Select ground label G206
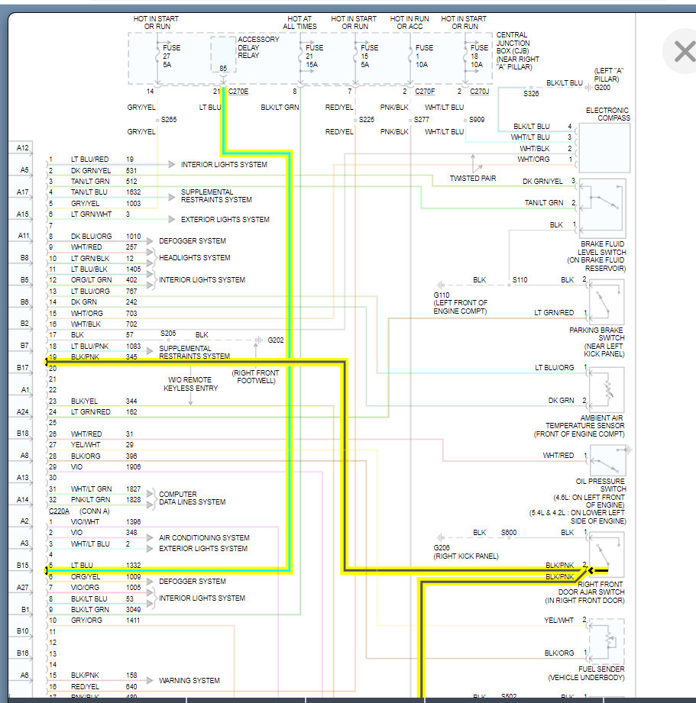This screenshot has width=696, height=703. tap(441, 548)
